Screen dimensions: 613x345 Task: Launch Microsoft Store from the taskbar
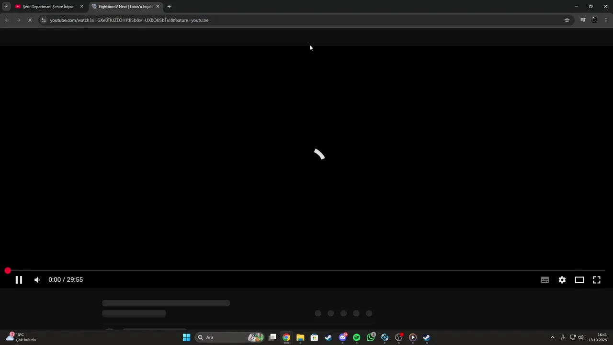click(x=314, y=337)
